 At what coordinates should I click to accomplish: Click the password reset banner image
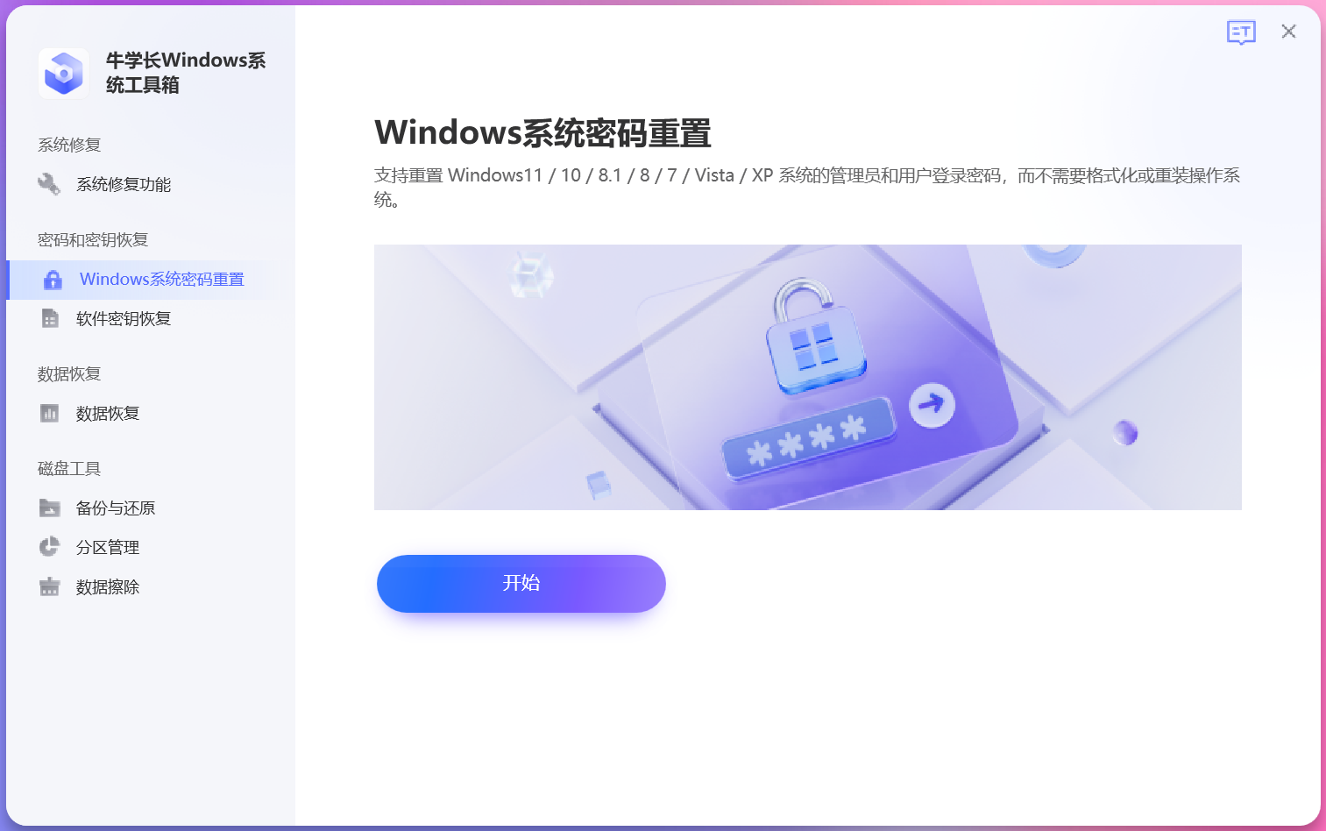(x=808, y=377)
